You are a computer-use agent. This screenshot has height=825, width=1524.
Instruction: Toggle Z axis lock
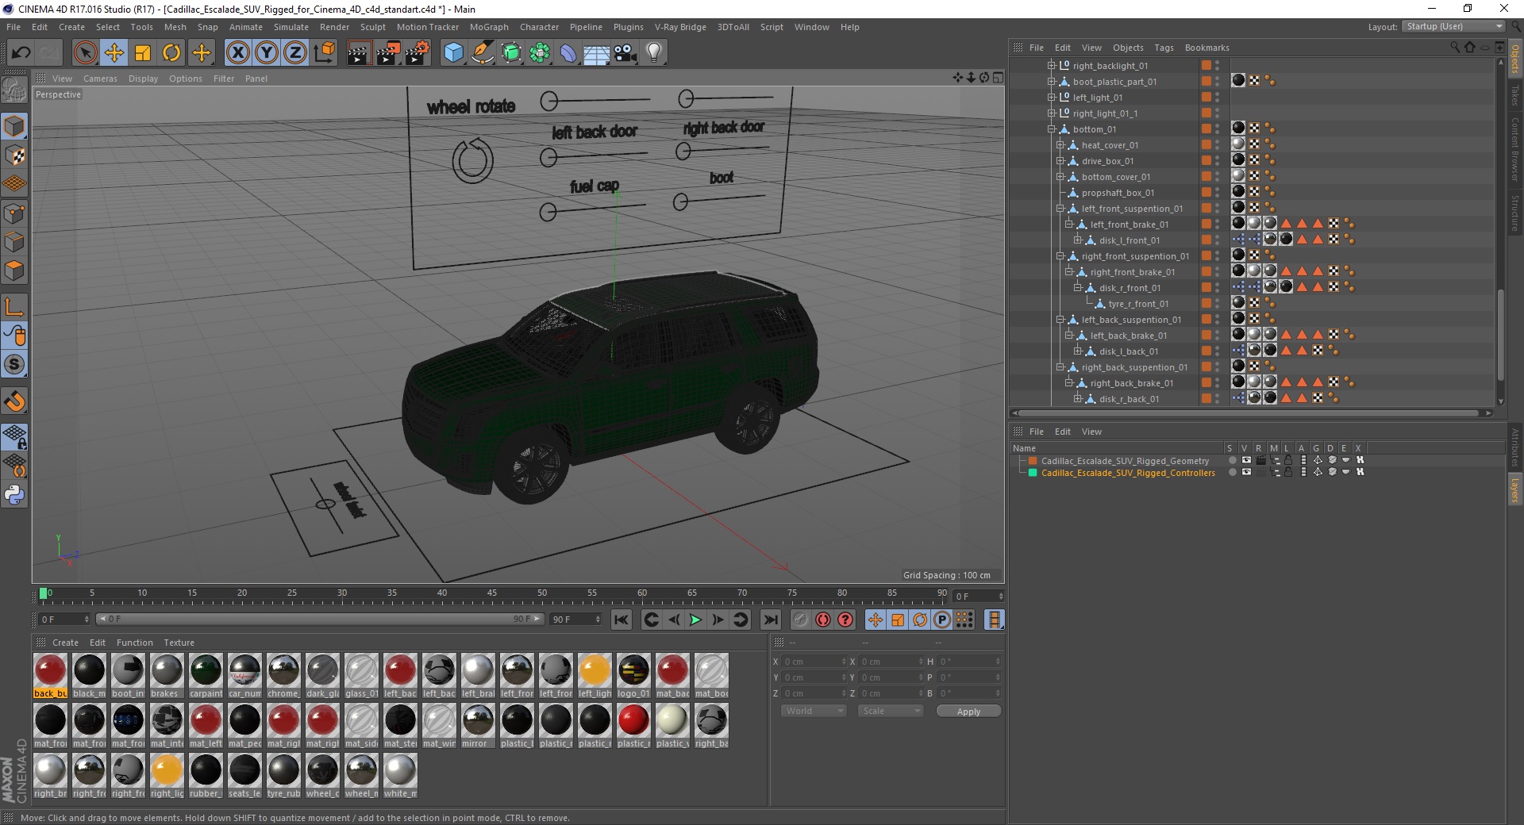[295, 53]
